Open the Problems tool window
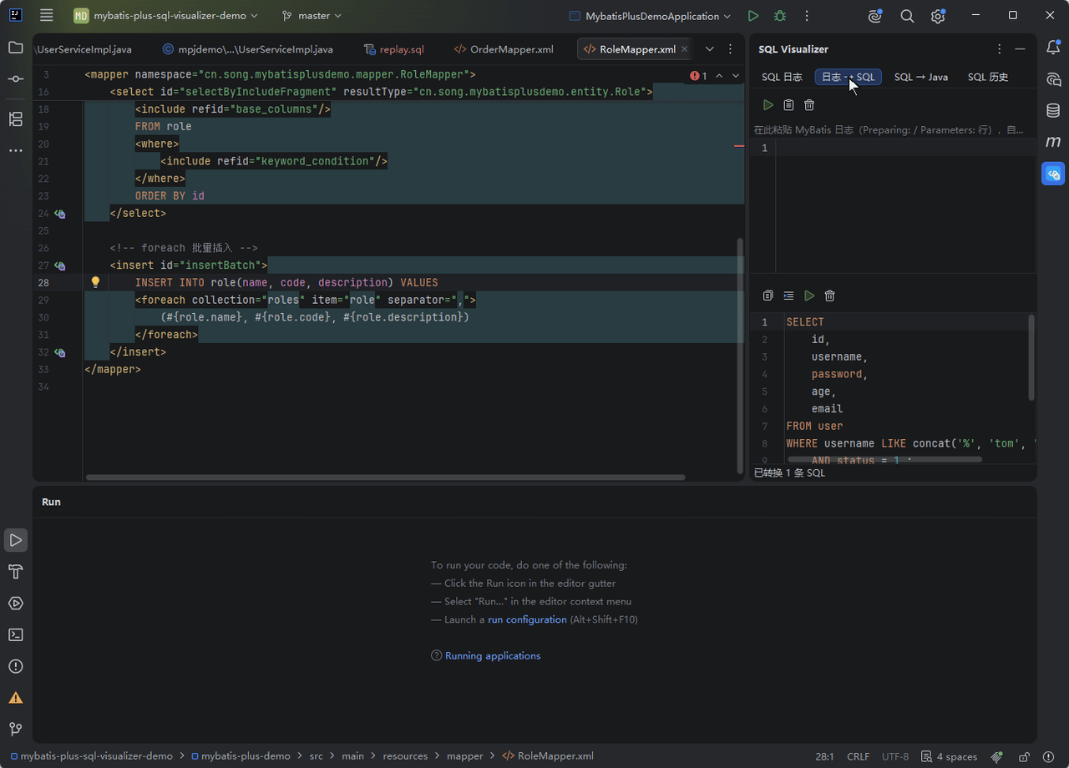This screenshot has width=1069, height=768. 16,666
